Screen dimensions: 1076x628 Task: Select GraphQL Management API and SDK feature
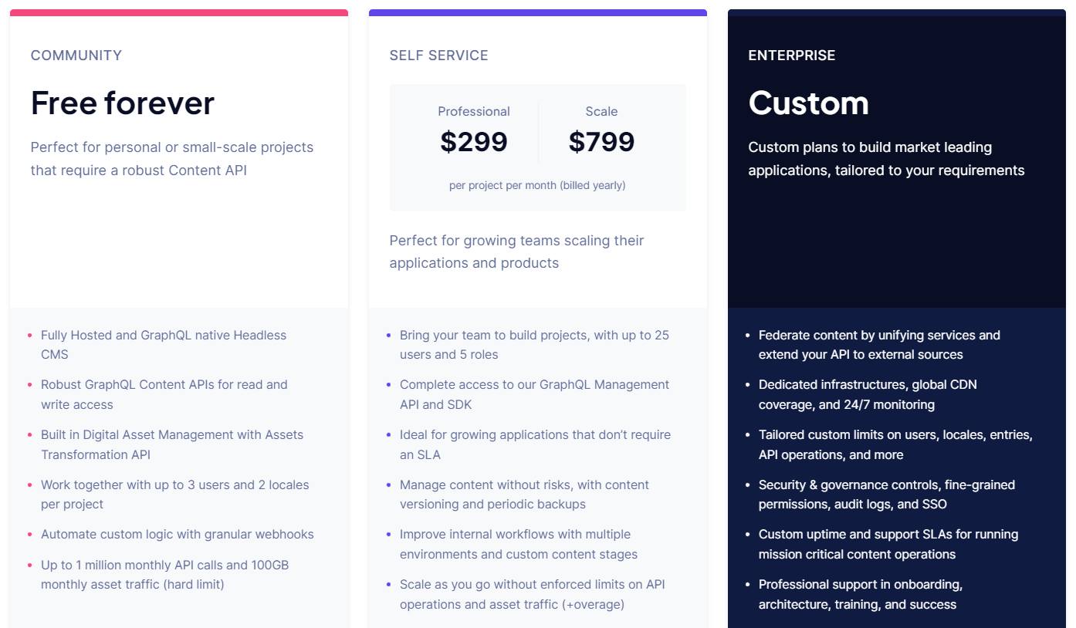click(x=534, y=394)
